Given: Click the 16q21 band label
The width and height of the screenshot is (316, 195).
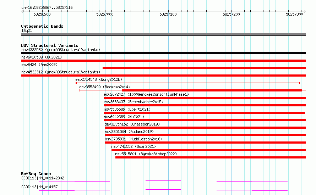Looking at the screenshot, I should (27, 30).
